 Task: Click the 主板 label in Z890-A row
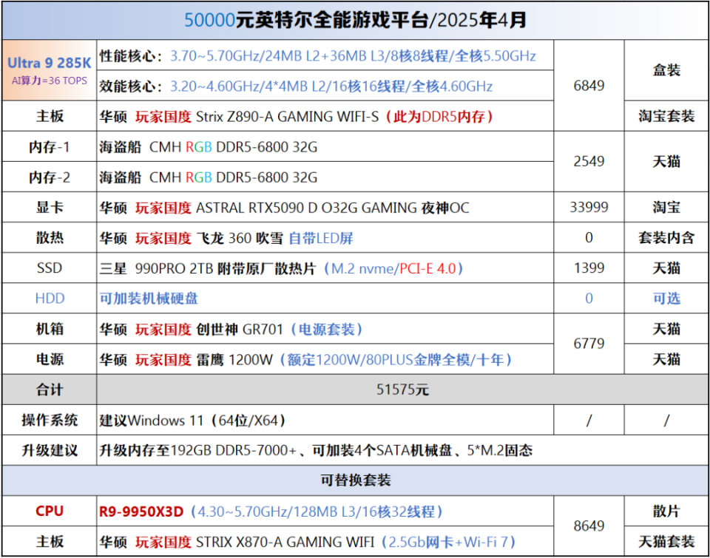50,116
